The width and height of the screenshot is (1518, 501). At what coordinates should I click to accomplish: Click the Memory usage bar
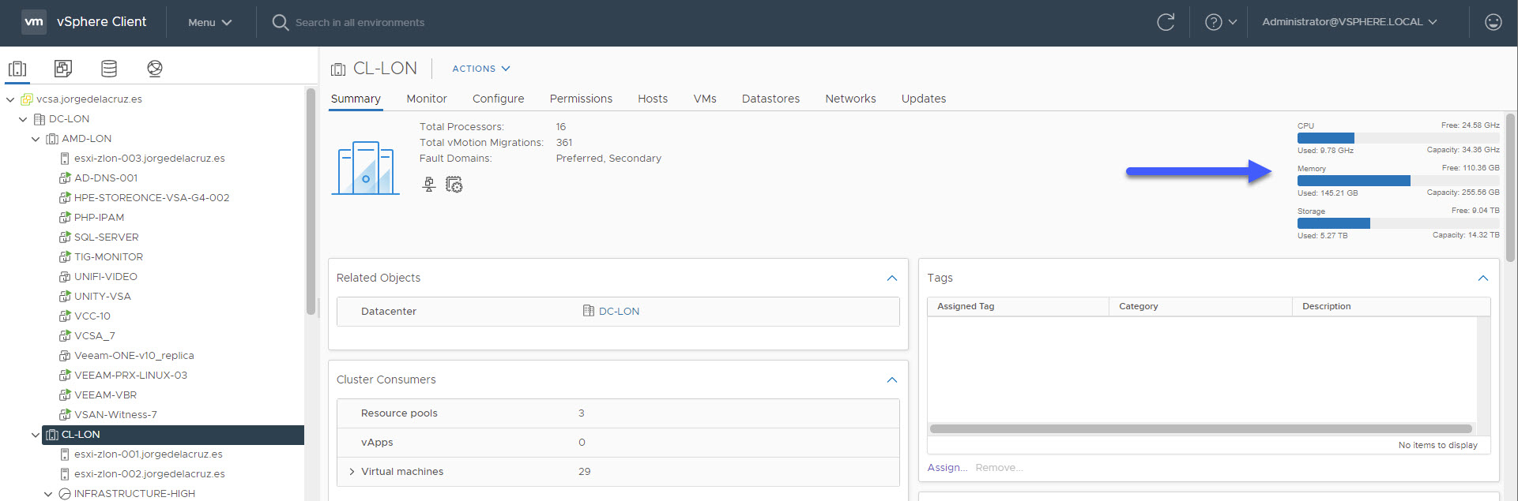(x=1398, y=181)
